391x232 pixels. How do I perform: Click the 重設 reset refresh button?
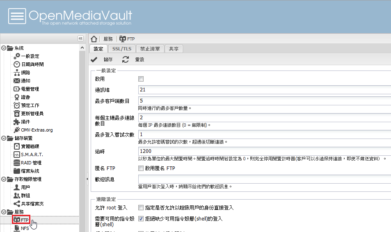[x=133, y=59]
